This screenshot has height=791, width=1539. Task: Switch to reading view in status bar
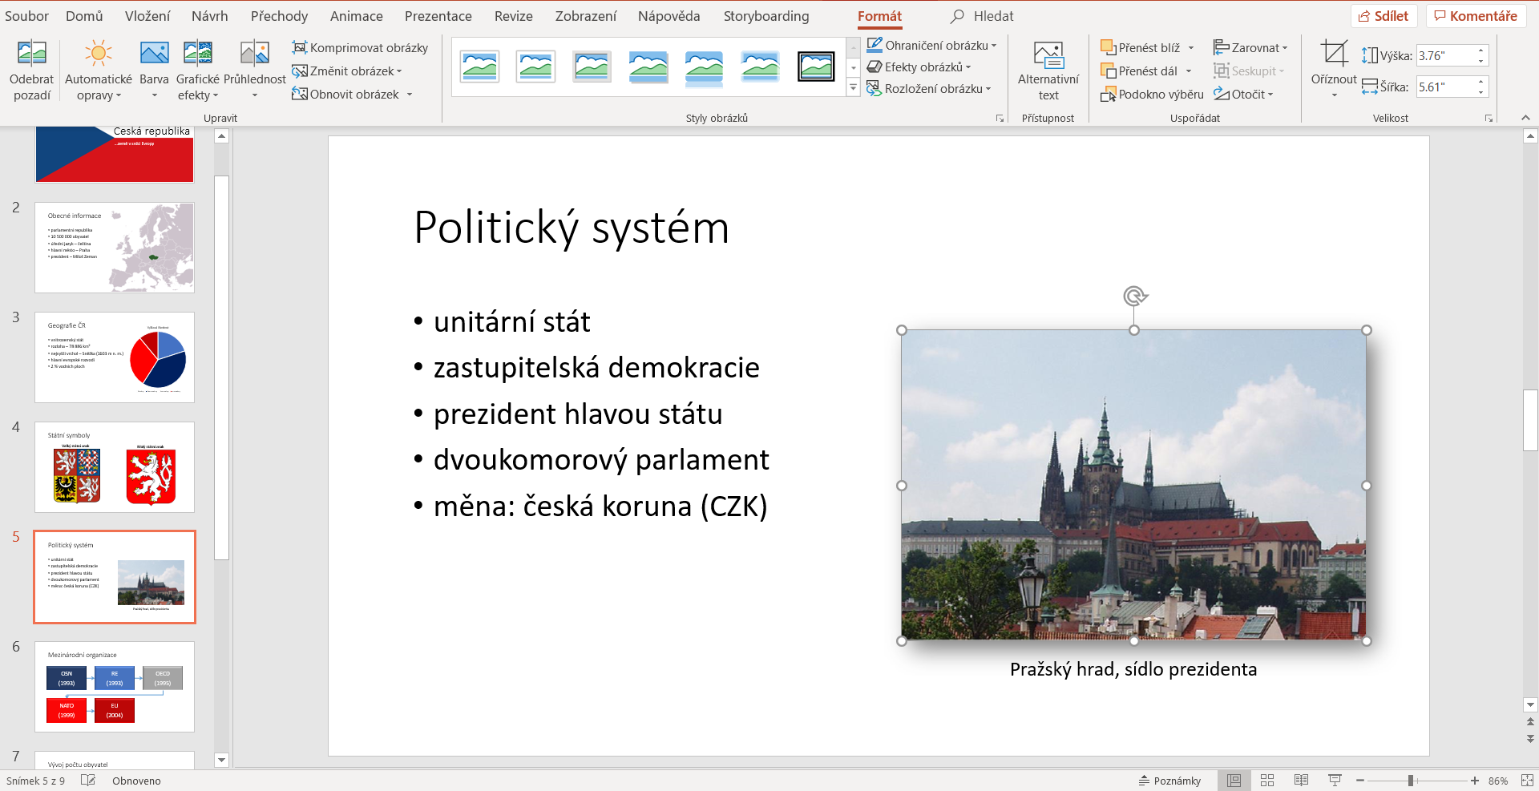[x=1301, y=781]
